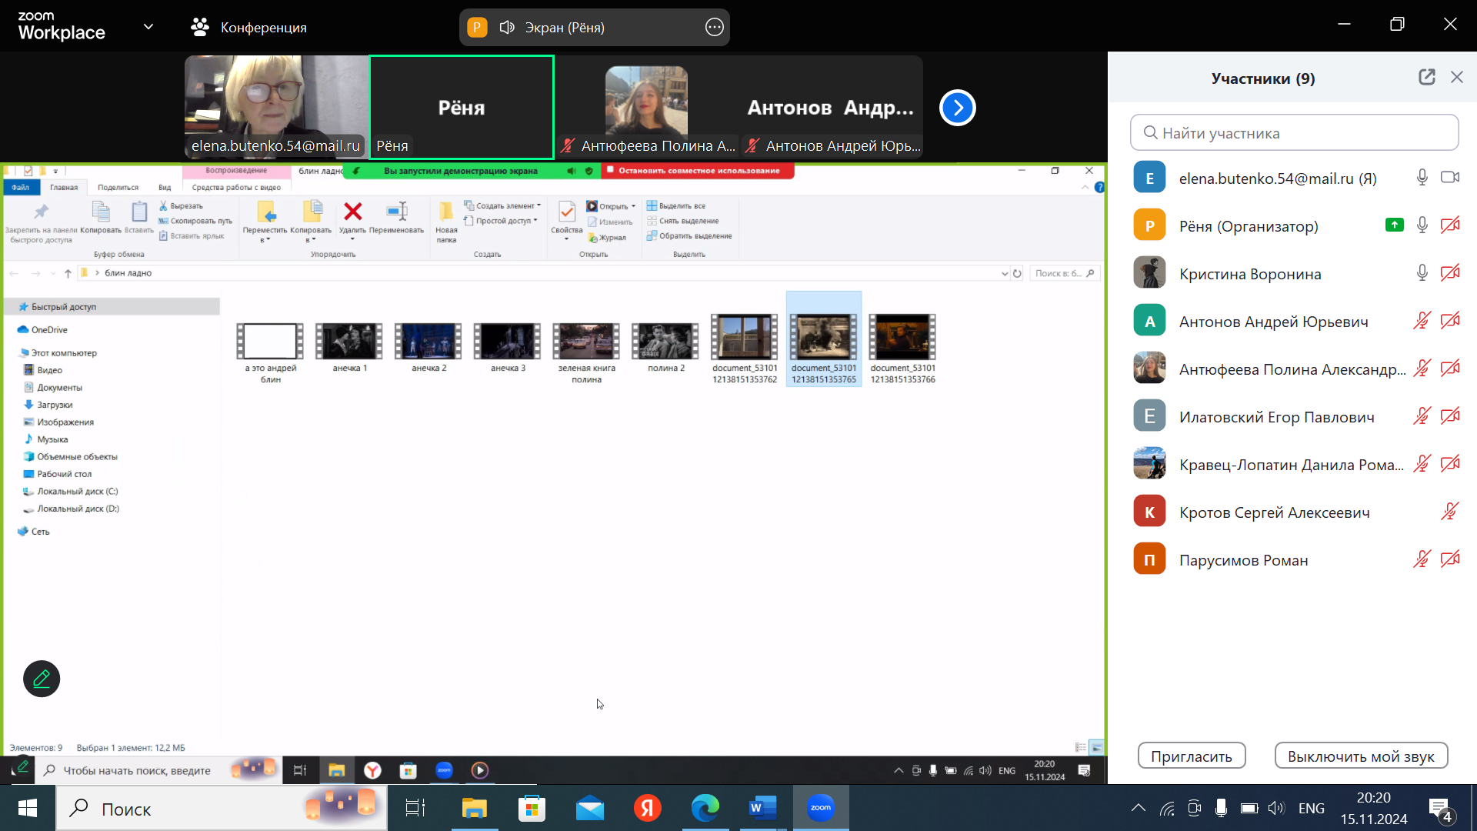Open Word from Windows taskbar
Image resolution: width=1477 pixels, height=831 pixels.
click(x=762, y=808)
